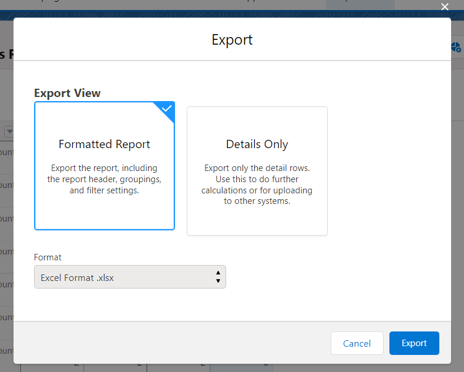Click 'Export the report, including' description text
The image size is (464, 372).
point(104,168)
